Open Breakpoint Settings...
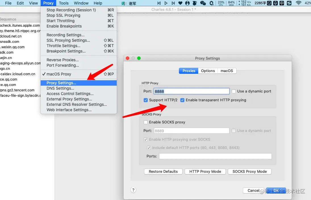311x200 pixels. point(79,51)
